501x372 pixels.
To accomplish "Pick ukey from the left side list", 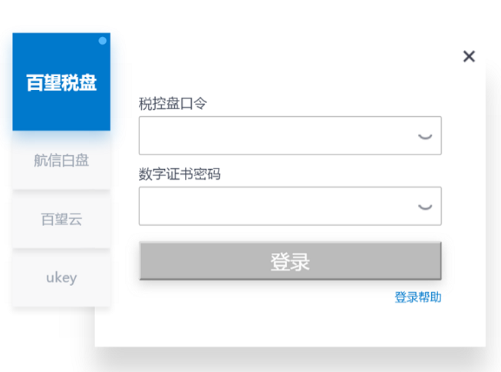I will click(x=61, y=277).
